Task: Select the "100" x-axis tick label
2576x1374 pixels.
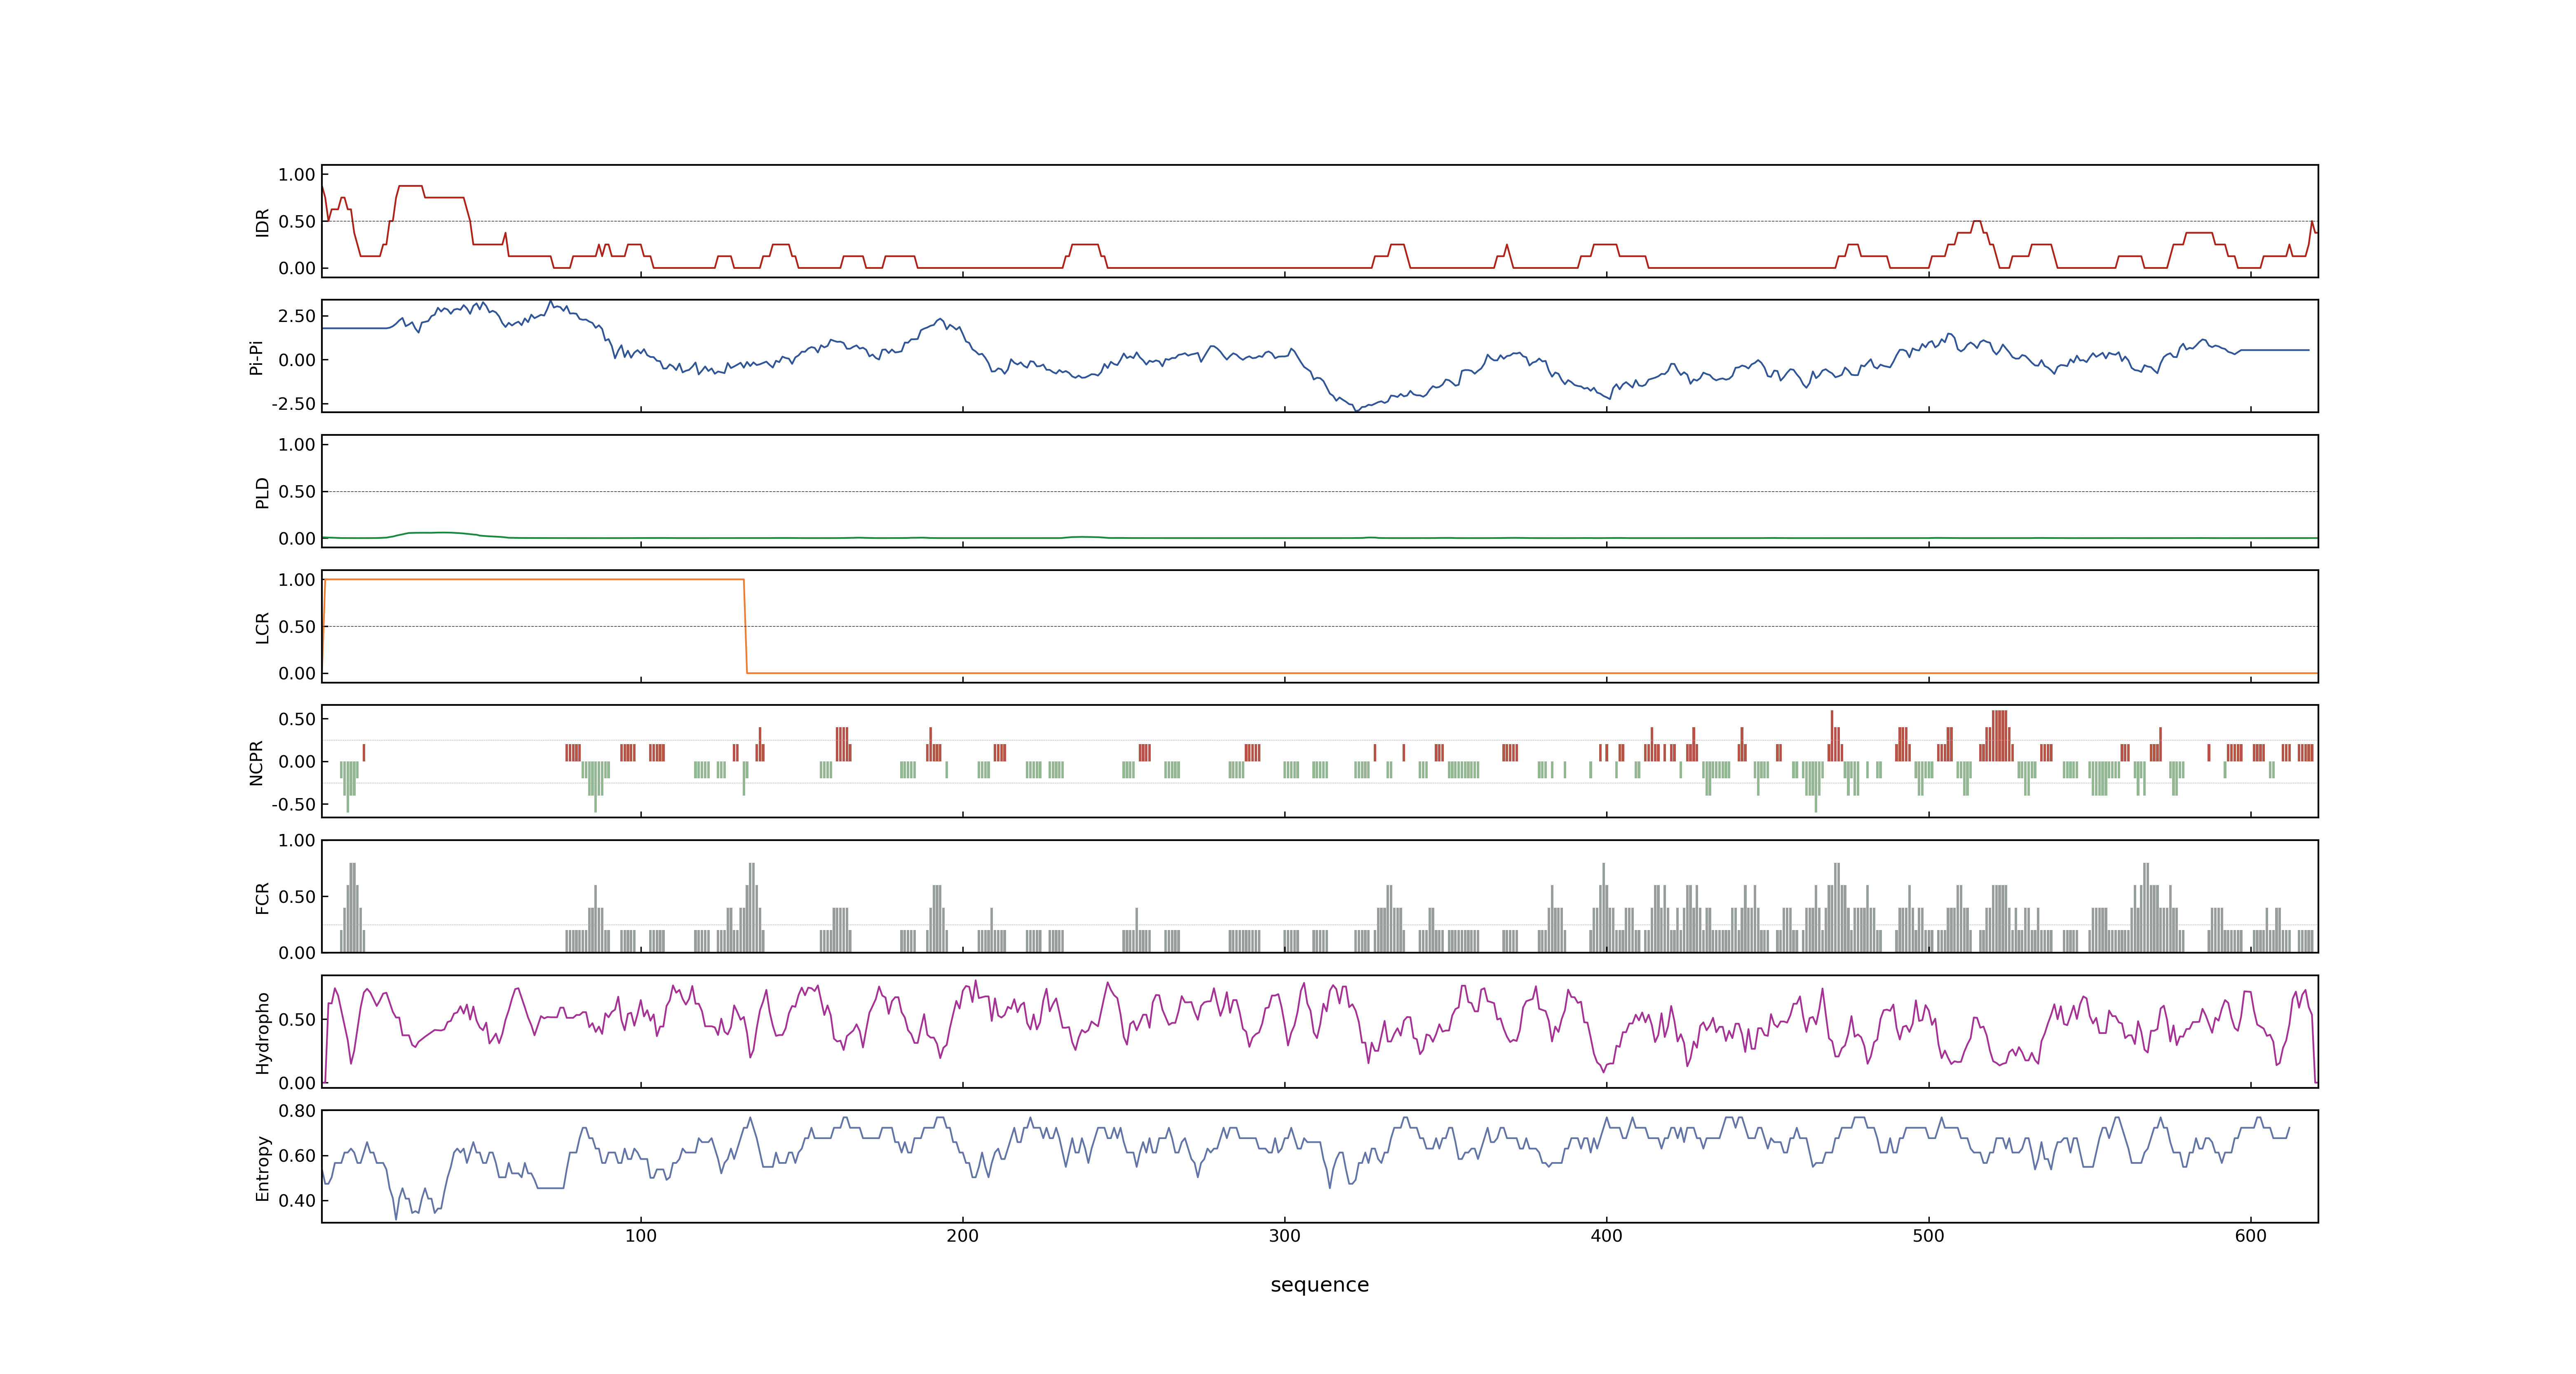Action: [x=641, y=1236]
